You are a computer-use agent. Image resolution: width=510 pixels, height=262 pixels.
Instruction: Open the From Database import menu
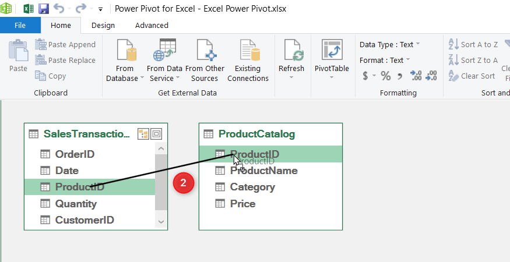pos(125,60)
